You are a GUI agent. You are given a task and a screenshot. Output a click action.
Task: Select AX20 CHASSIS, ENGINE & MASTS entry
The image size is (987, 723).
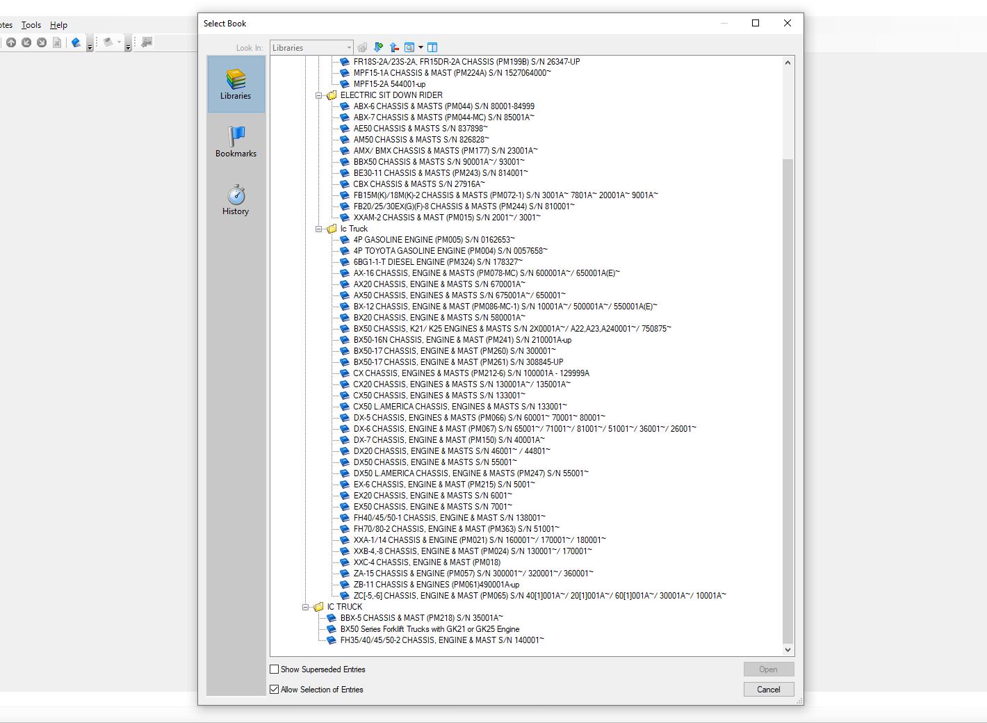439,284
